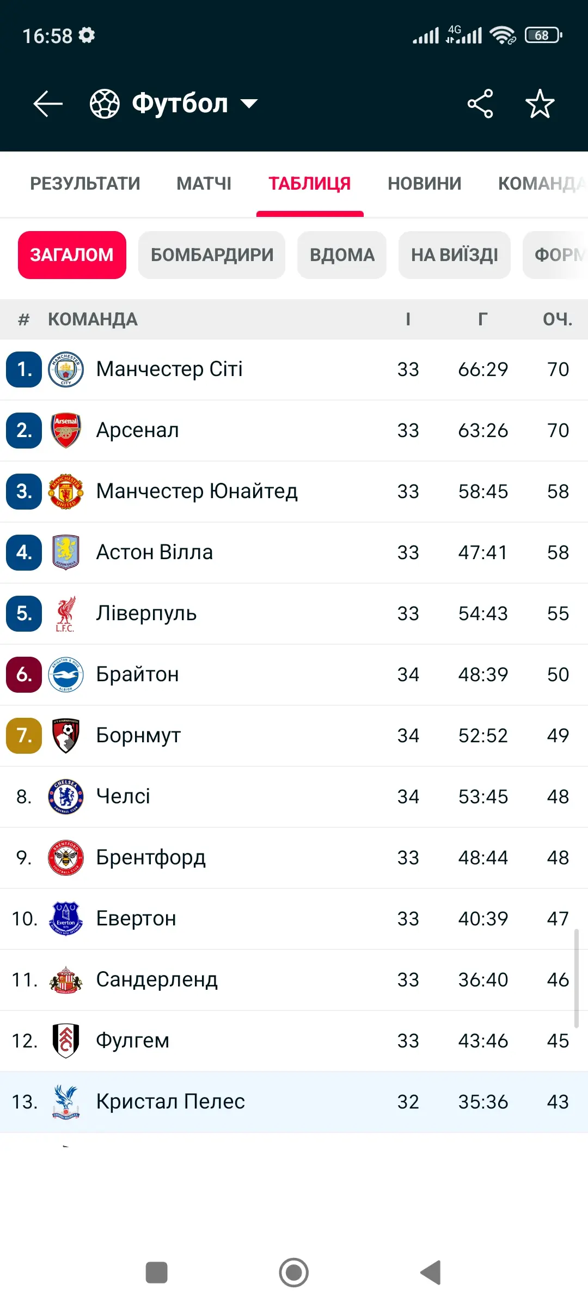
Task: Tap the Liverpool club crest
Action: pos(66,614)
